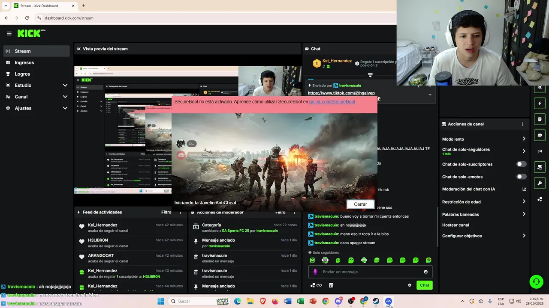Viewport: 549px width, 308px height.
Task: Open the EA app from the taskbar
Action: pyautogui.click(x=389, y=301)
